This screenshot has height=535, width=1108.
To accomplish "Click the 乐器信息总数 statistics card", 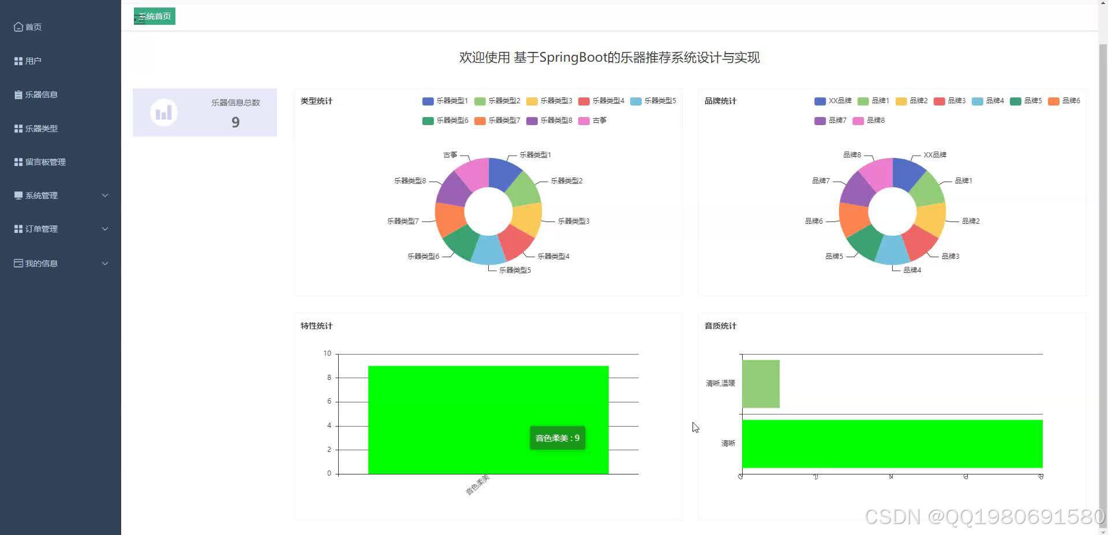I will pos(205,112).
